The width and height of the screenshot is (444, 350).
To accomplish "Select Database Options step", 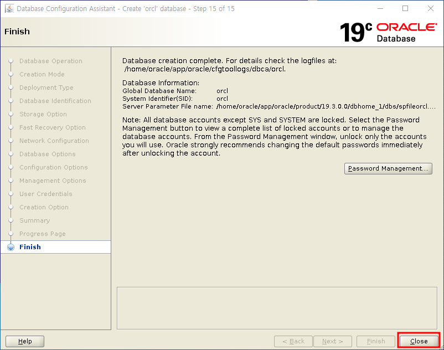I will (48, 154).
